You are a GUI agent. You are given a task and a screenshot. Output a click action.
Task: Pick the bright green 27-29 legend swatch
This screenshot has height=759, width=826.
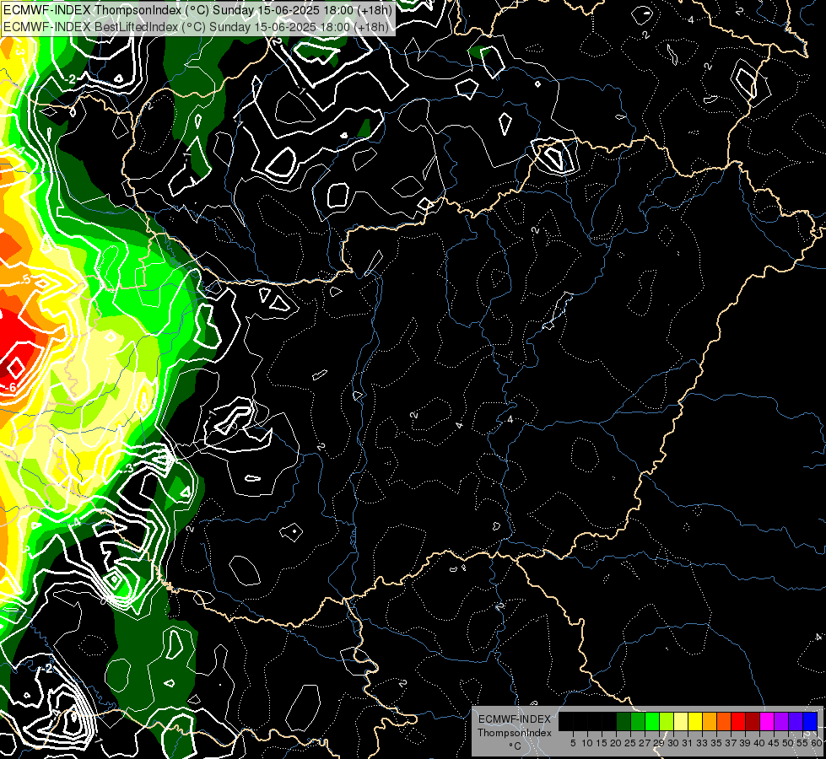[652, 721]
